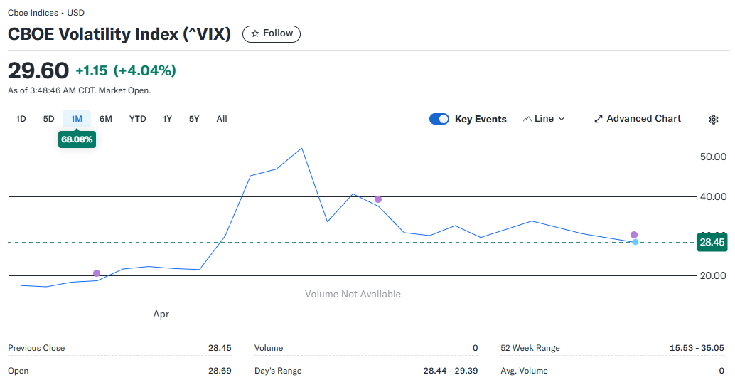
Task: Open chart settings gear icon
Action: (714, 120)
